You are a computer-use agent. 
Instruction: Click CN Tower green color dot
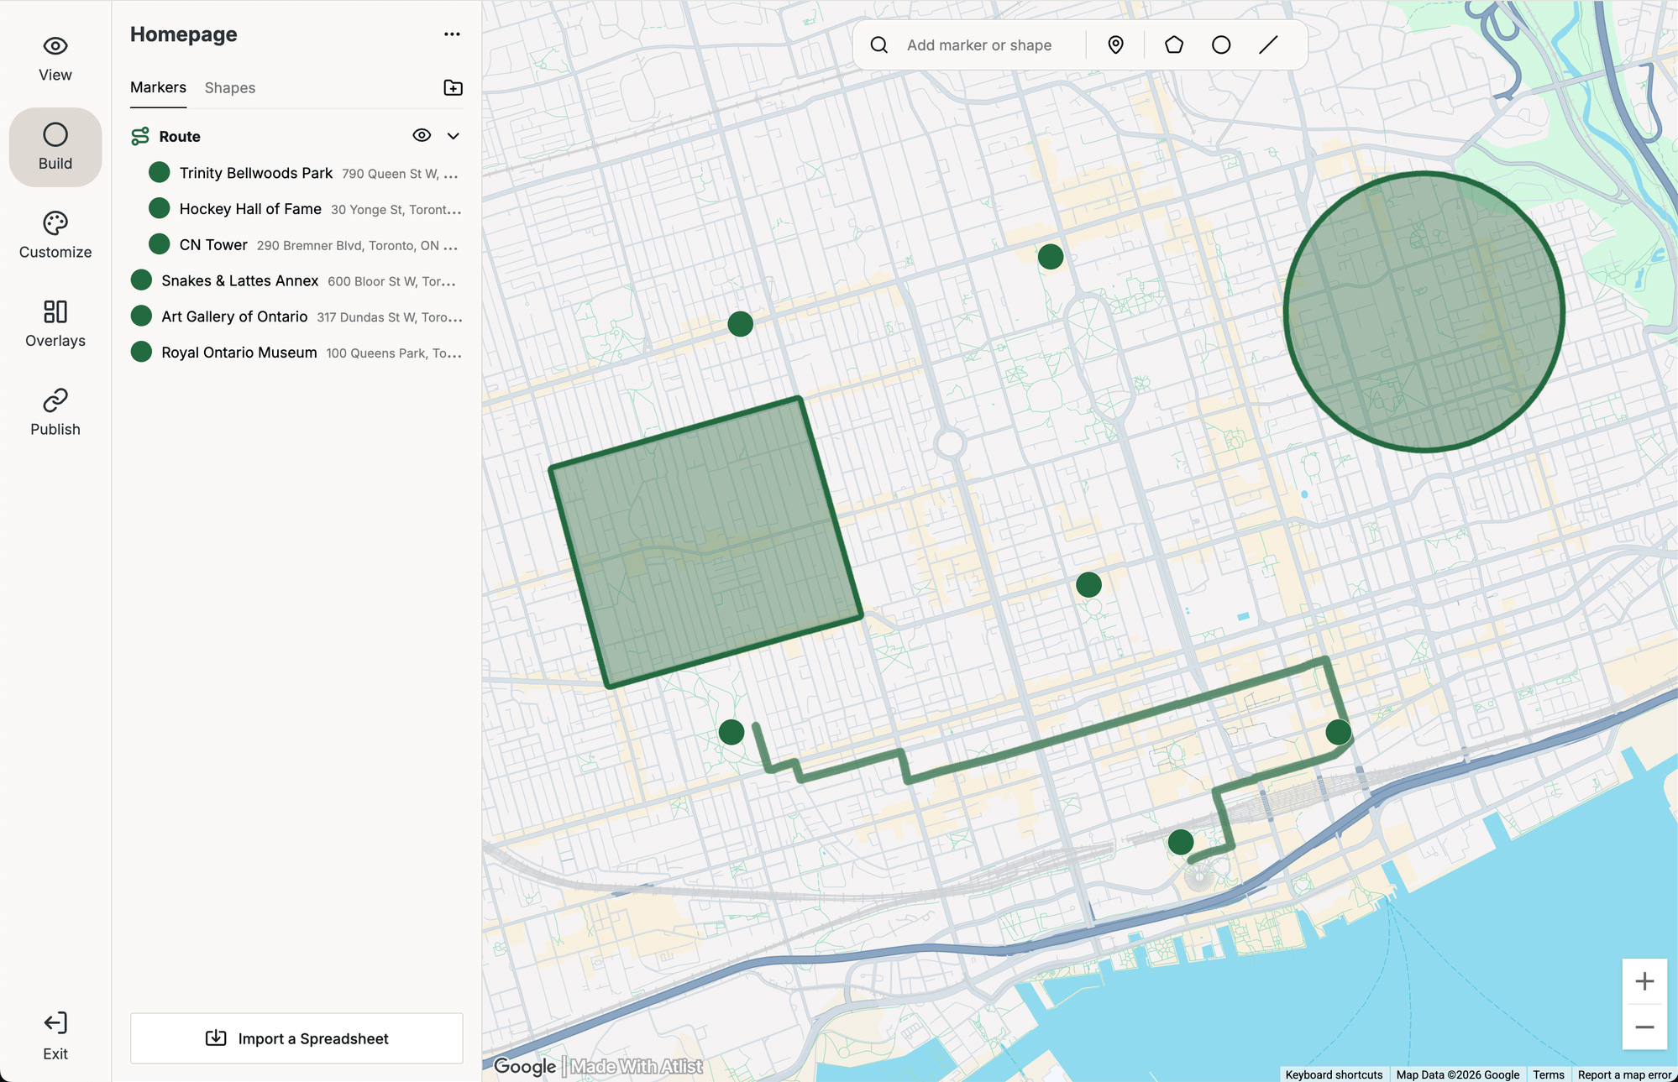point(160,244)
